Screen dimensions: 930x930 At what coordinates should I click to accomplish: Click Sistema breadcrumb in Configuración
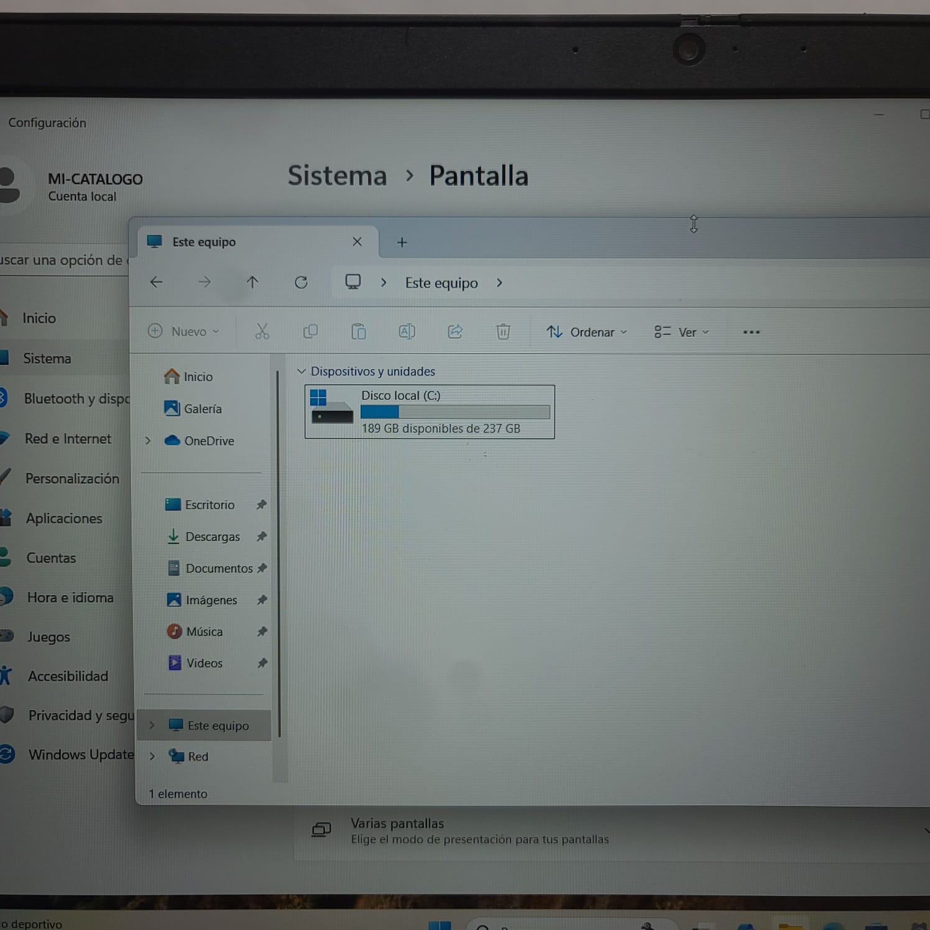pyautogui.click(x=337, y=176)
